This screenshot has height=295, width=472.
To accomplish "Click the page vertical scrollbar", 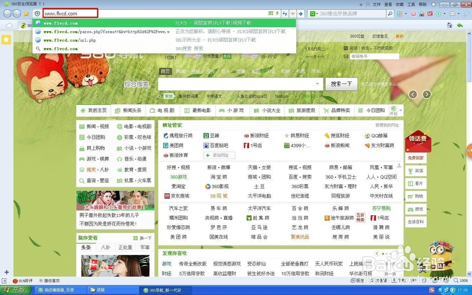I will [469, 153].
